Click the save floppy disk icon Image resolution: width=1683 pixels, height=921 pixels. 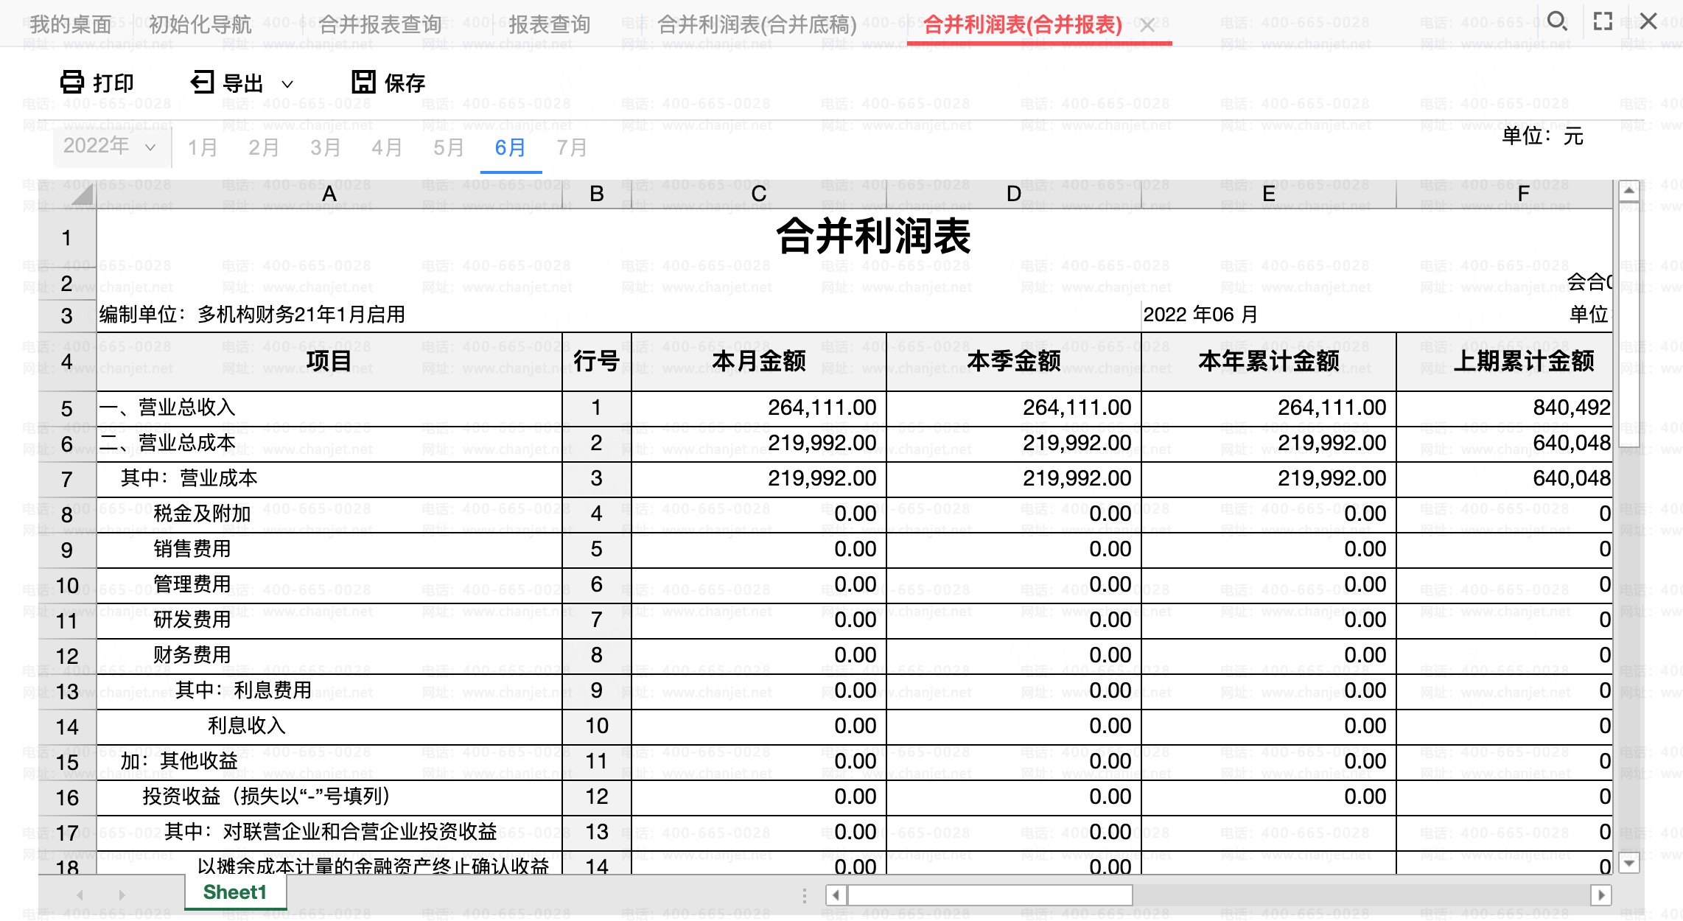(x=363, y=82)
